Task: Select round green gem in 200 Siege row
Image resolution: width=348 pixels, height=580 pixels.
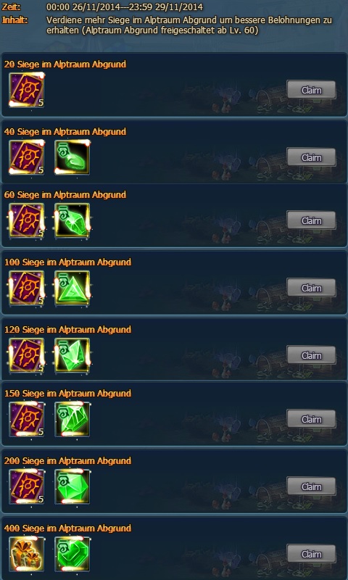Action: tap(72, 486)
